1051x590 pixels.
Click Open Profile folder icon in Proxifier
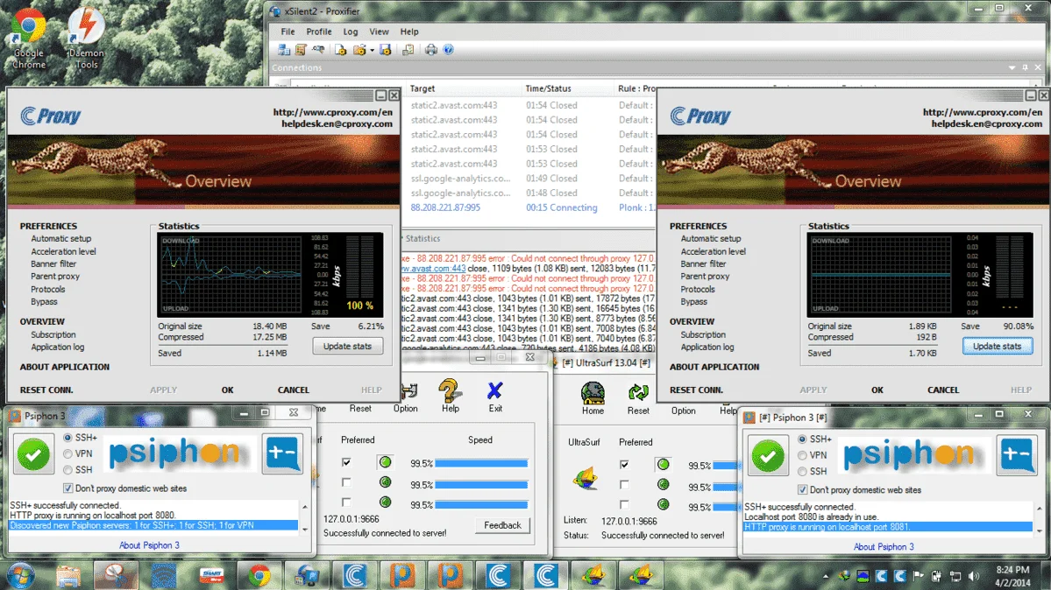(x=360, y=50)
